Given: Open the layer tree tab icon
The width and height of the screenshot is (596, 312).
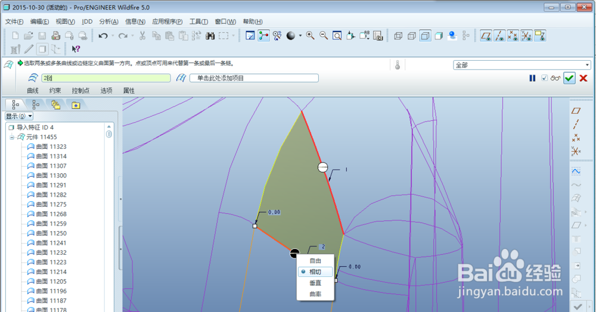Looking at the screenshot, I should (36, 104).
